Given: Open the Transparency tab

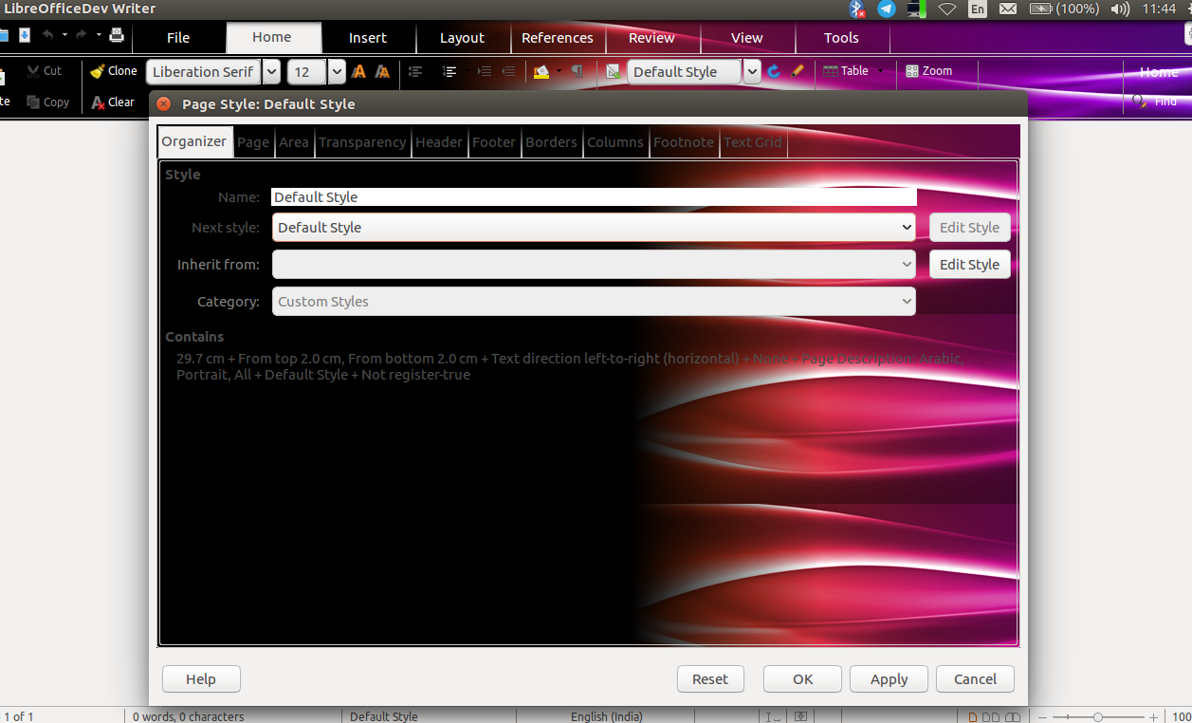Looking at the screenshot, I should pyautogui.click(x=362, y=142).
